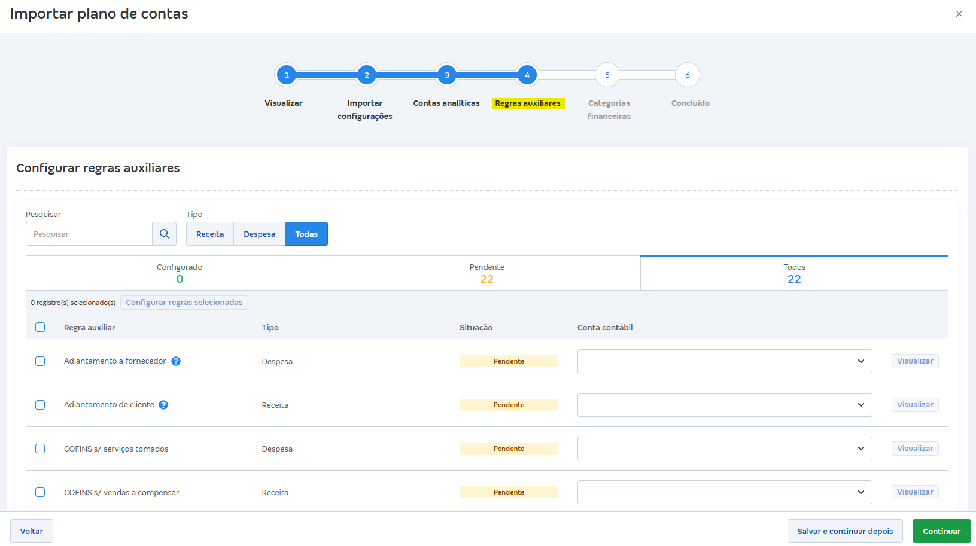Open Conta contábil dropdown for COFINS s/ vendas
This screenshot has width=976, height=546.
pyautogui.click(x=724, y=492)
